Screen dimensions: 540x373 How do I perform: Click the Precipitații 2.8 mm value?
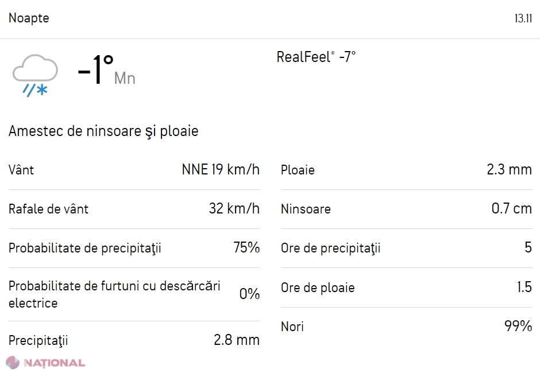pyautogui.click(x=237, y=340)
